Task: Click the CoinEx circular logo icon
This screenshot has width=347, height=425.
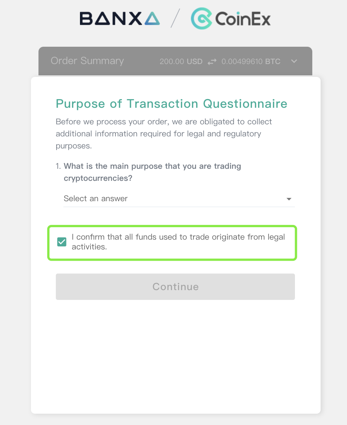Action: pyautogui.click(x=201, y=18)
